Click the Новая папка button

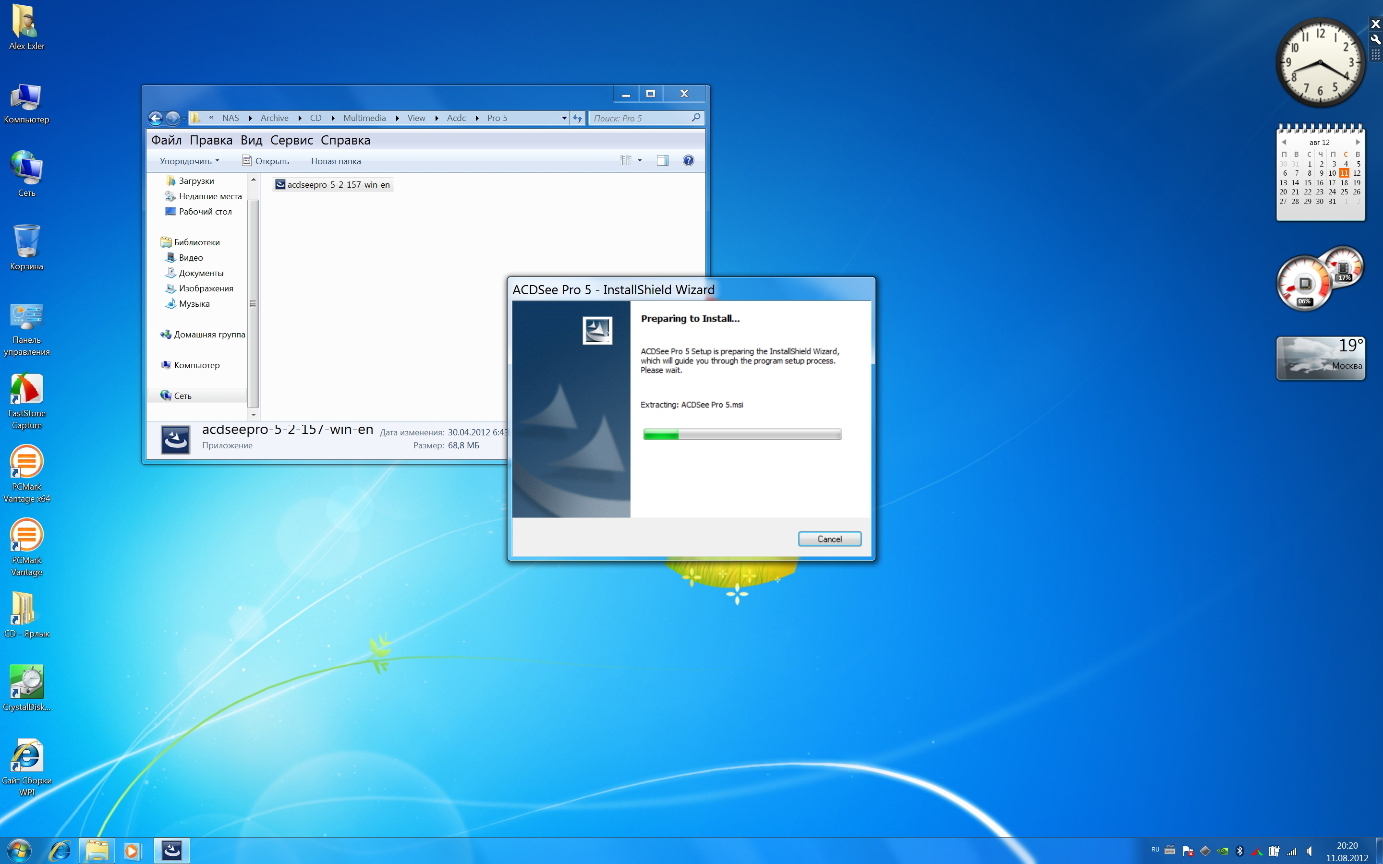pyautogui.click(x=336, y=161)
